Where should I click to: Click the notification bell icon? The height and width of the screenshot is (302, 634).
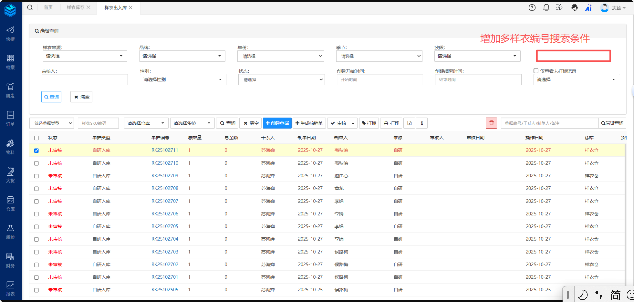[546, 8]
